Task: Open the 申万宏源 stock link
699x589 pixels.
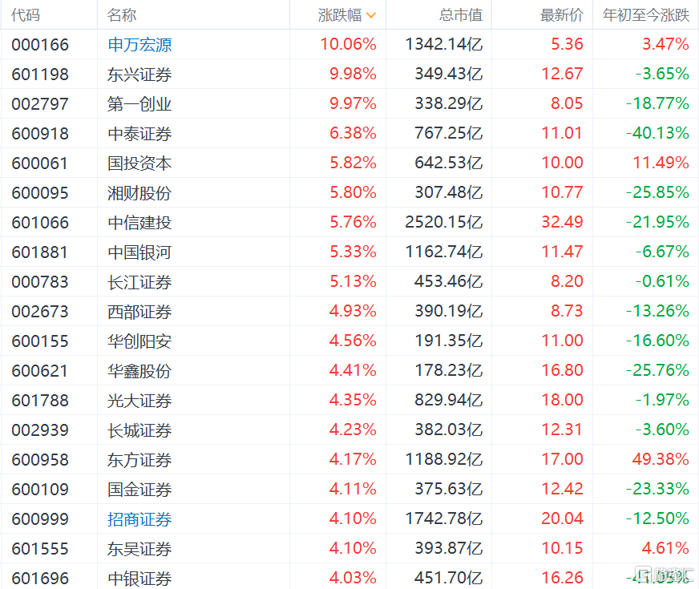Action: (139, 45)
